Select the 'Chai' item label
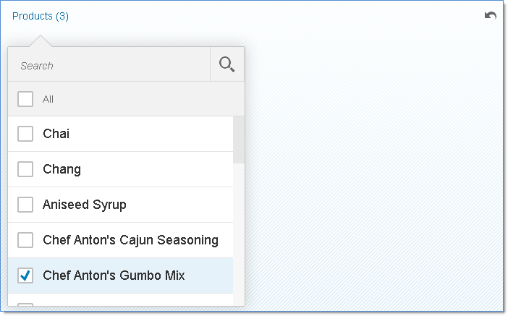508x316 pixels. pyautogui.click(x=56, y=134)
